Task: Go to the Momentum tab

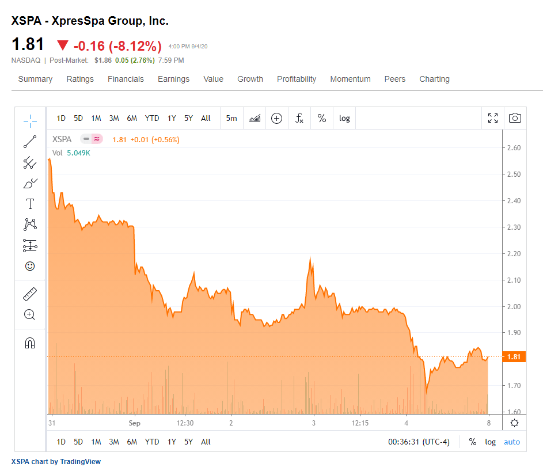Action: 350,79
